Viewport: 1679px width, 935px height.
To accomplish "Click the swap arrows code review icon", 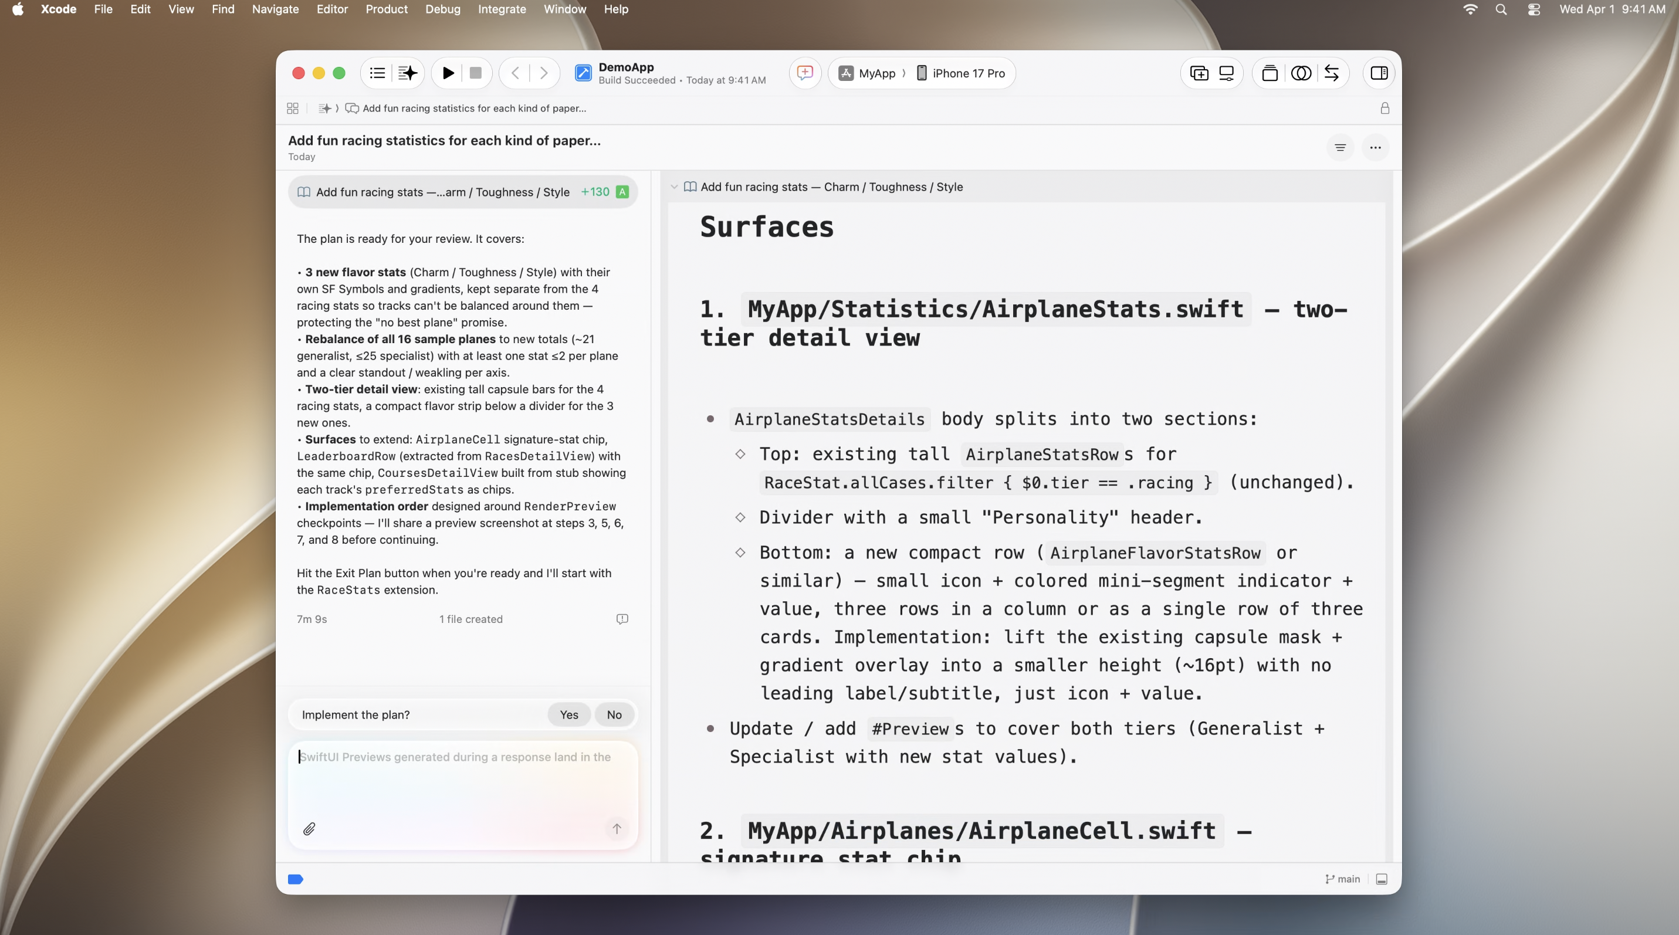I will [x=1332, y=73].
